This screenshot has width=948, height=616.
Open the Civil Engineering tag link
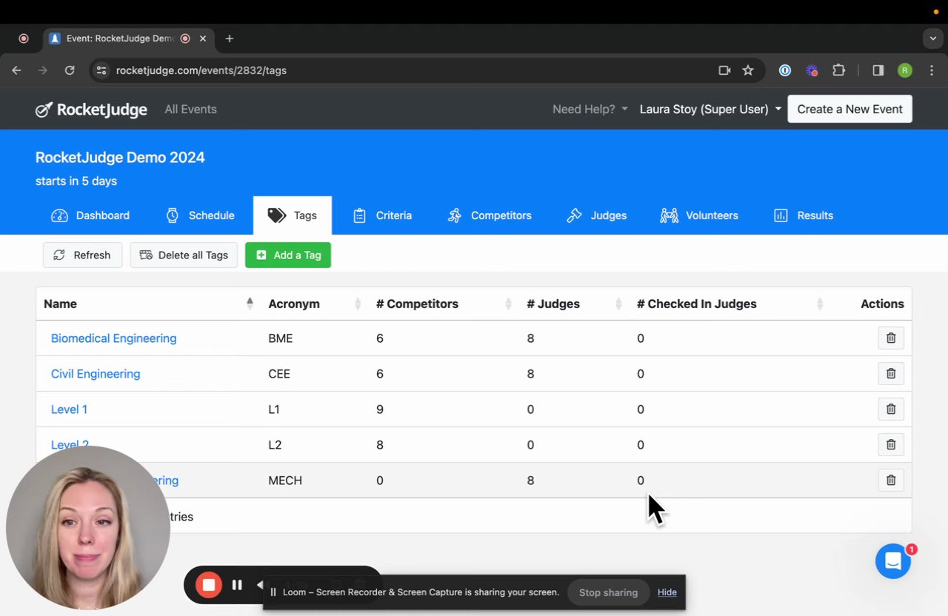[96, 374]
